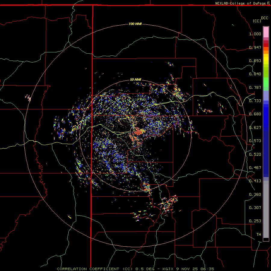Select the 0.520 scale value

255,154
